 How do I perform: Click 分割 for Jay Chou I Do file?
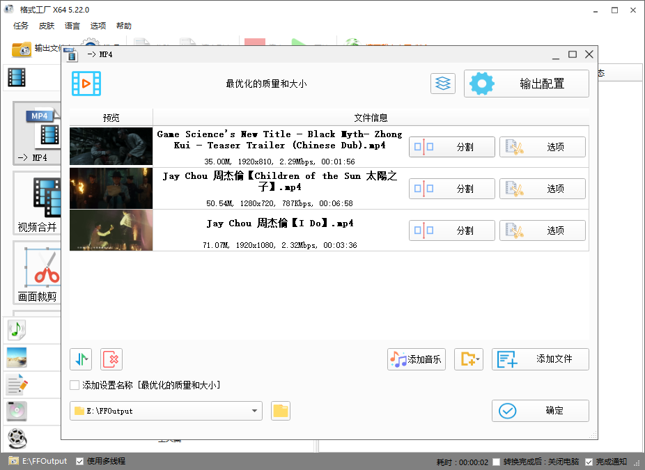tap(451, 230)
